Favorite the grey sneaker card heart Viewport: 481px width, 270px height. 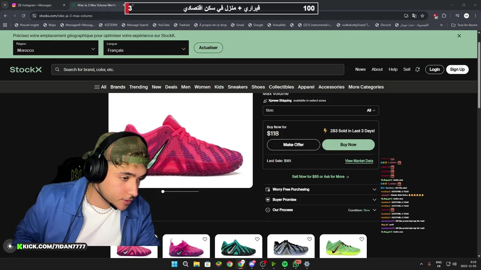[x=309, y=239]
